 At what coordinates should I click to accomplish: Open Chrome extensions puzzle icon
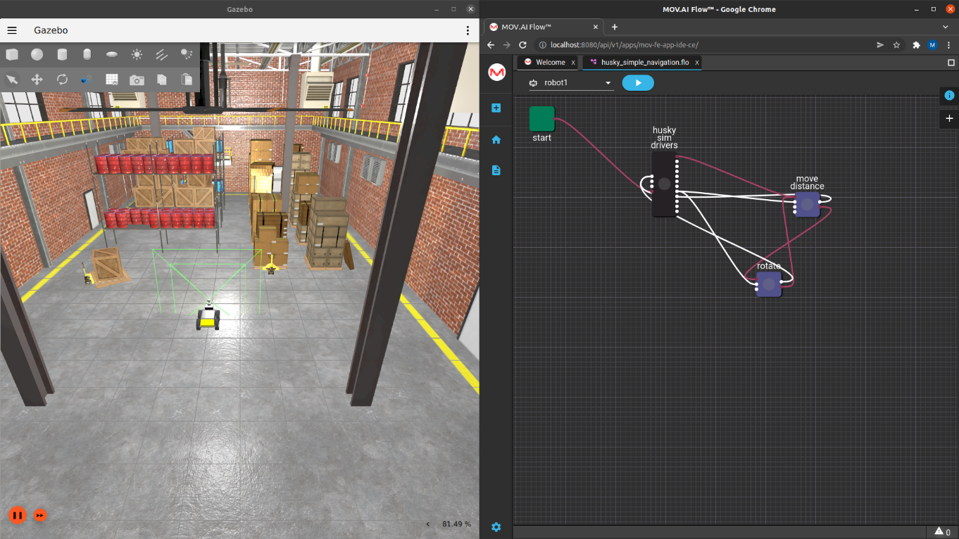point(916,44)
